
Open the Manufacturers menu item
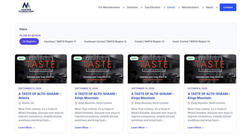click(x=190, y=7)
